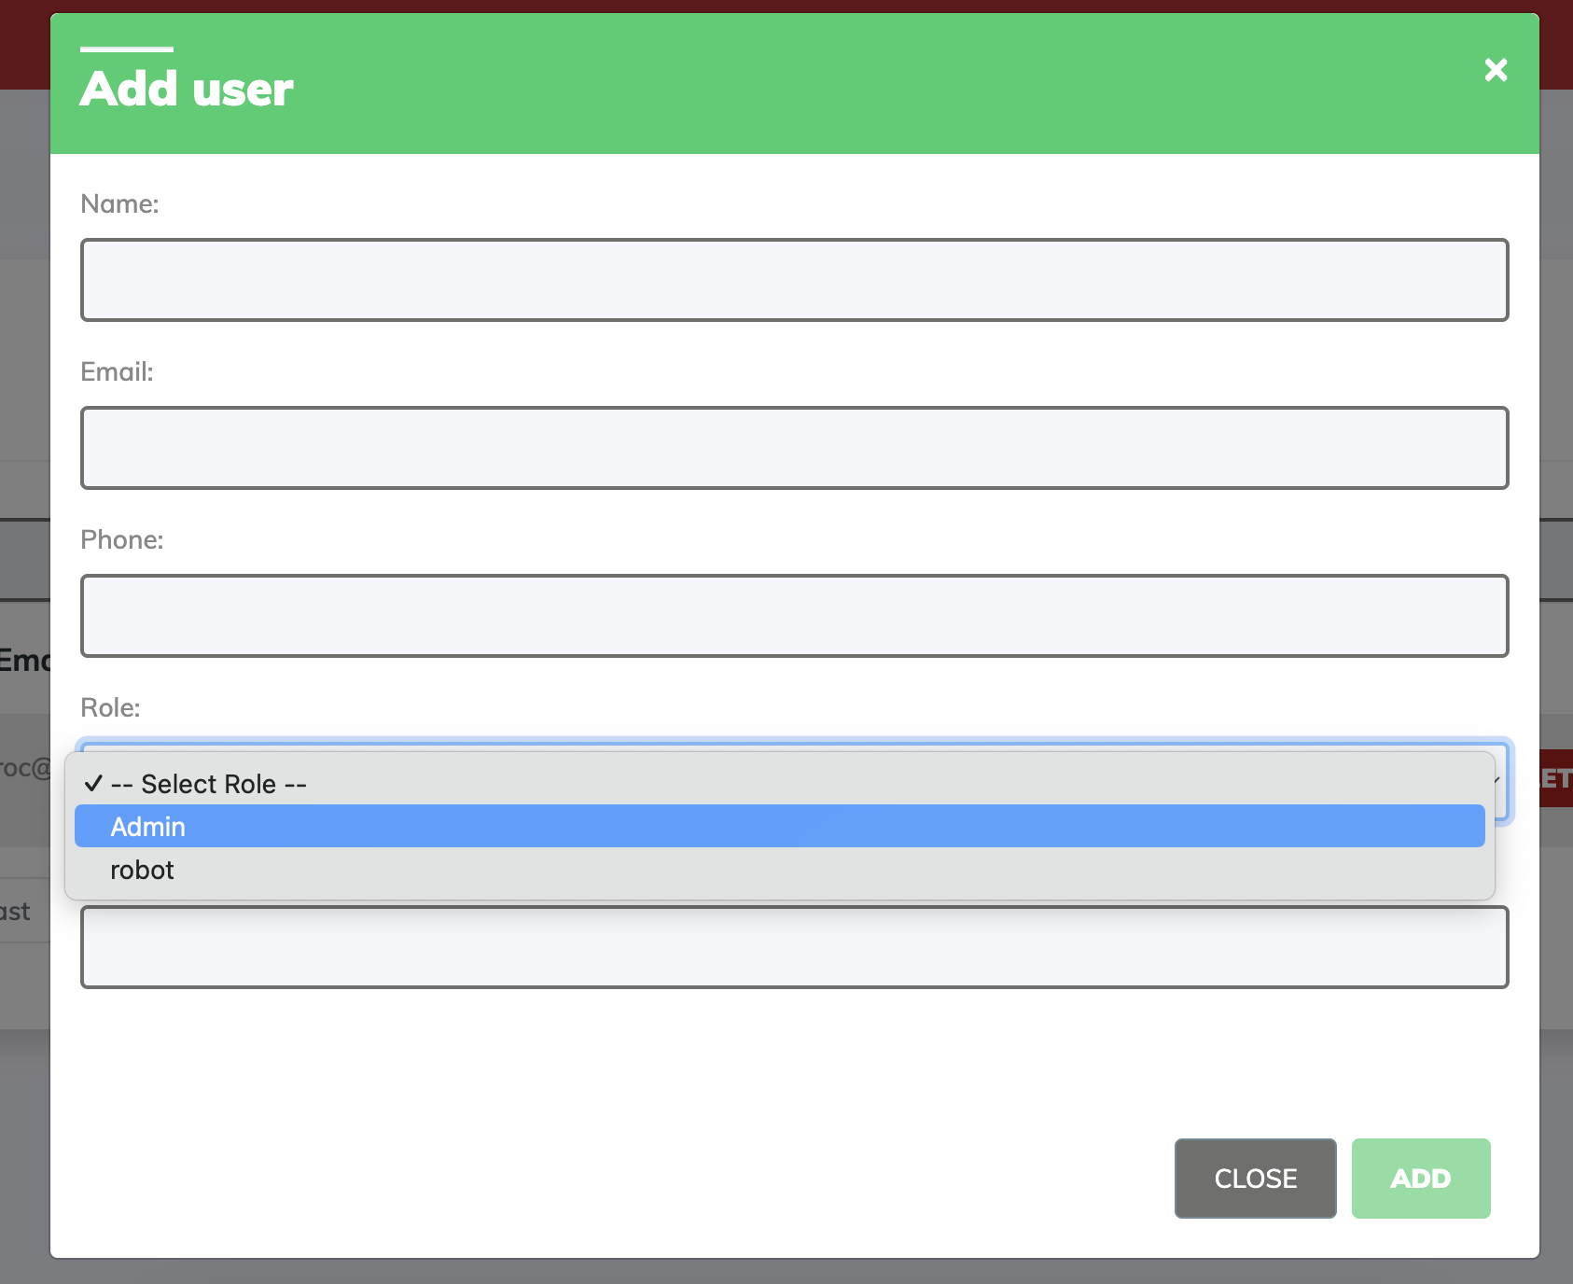
Task: Click the Role label text
Action: coord(110,707)
